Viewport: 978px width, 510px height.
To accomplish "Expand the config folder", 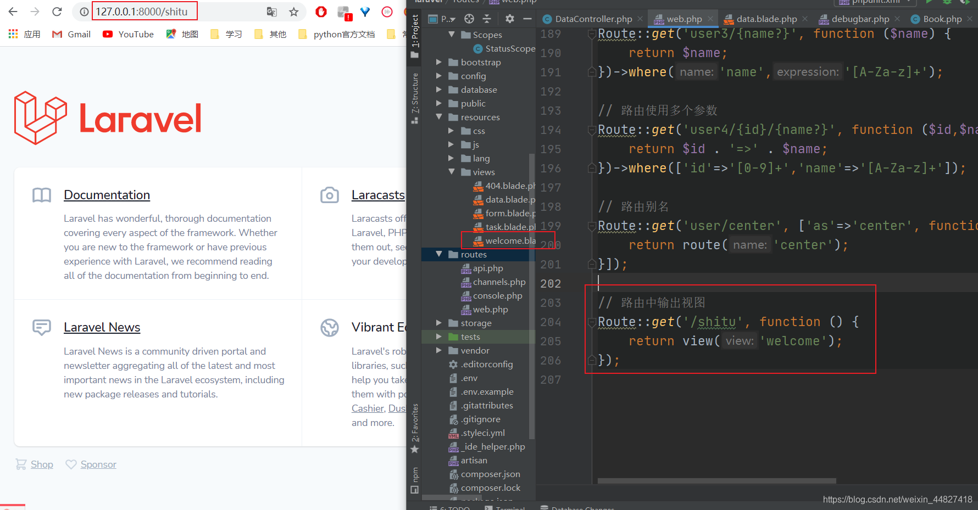I will pyautogui.click(x=438, y=76).
